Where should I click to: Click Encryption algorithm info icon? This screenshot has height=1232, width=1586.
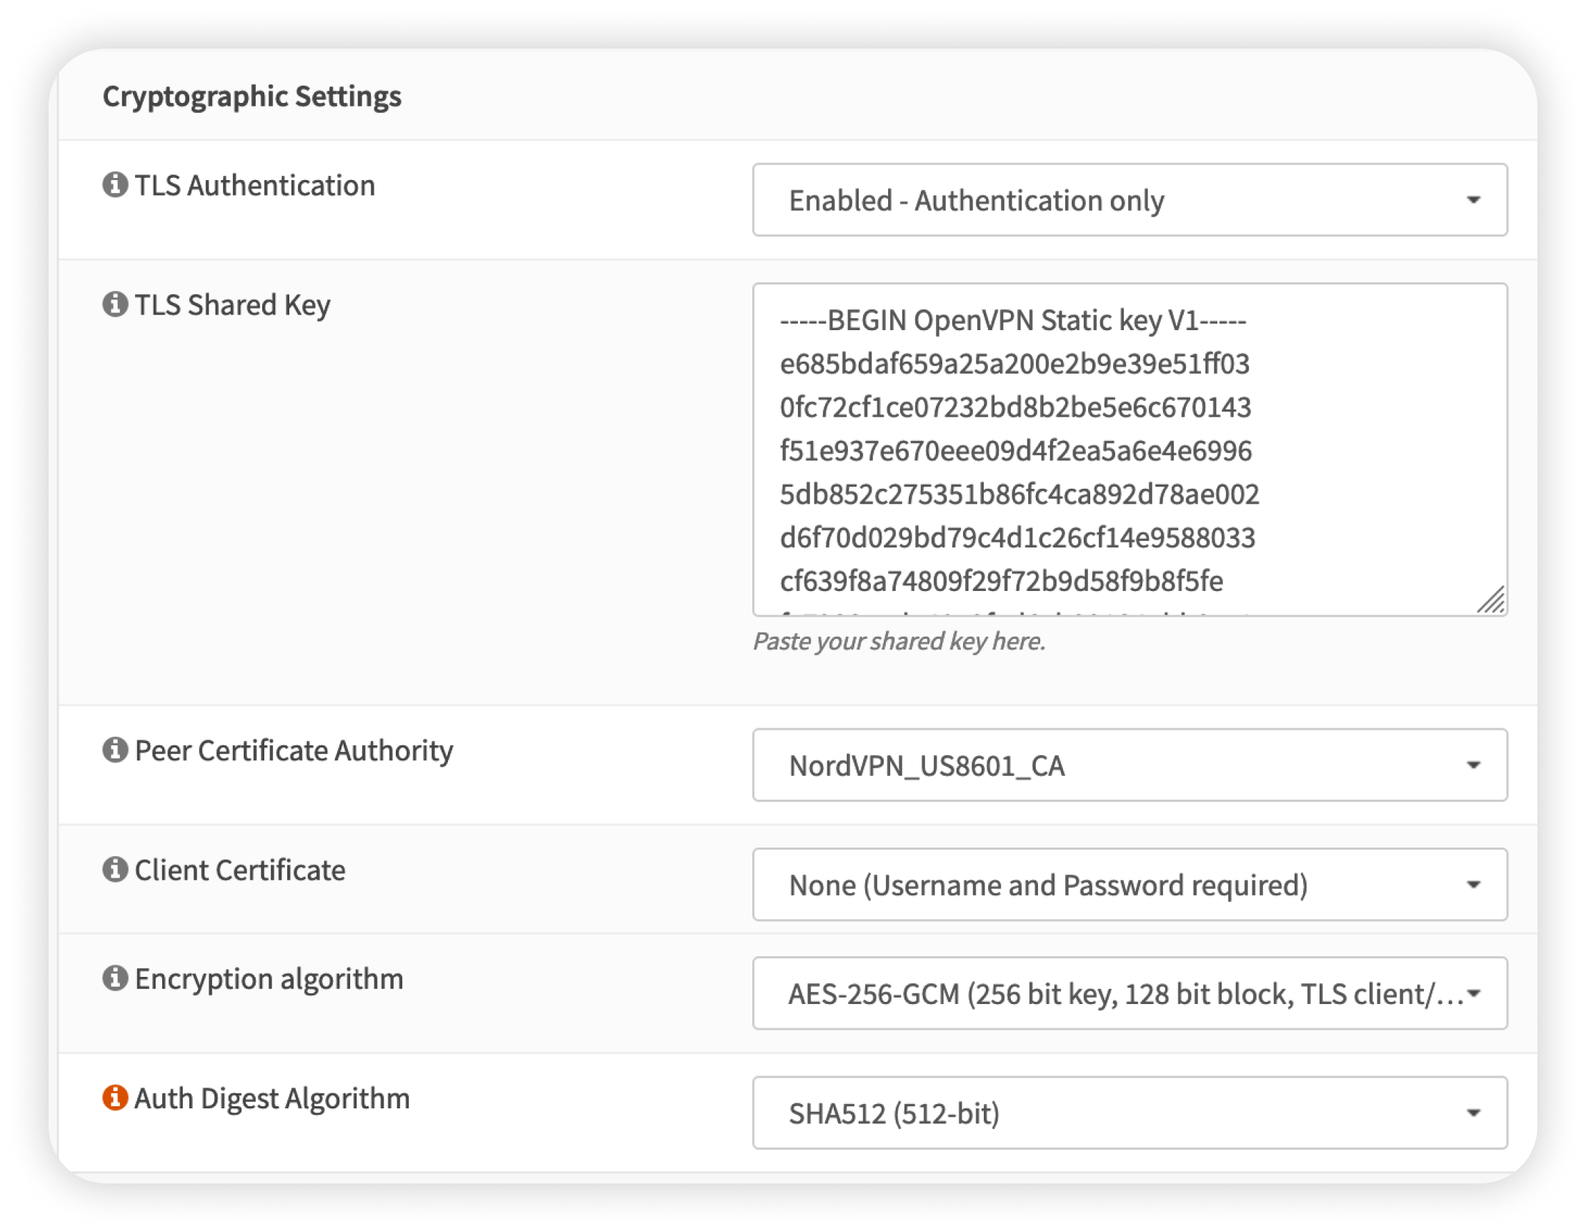pos(115,978)
